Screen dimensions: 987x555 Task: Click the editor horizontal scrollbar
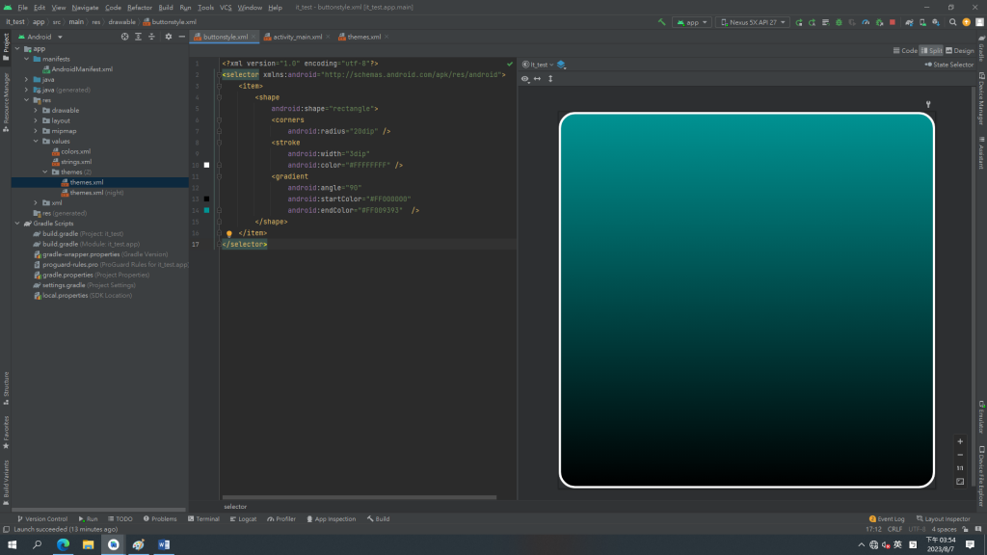point(360,497)
